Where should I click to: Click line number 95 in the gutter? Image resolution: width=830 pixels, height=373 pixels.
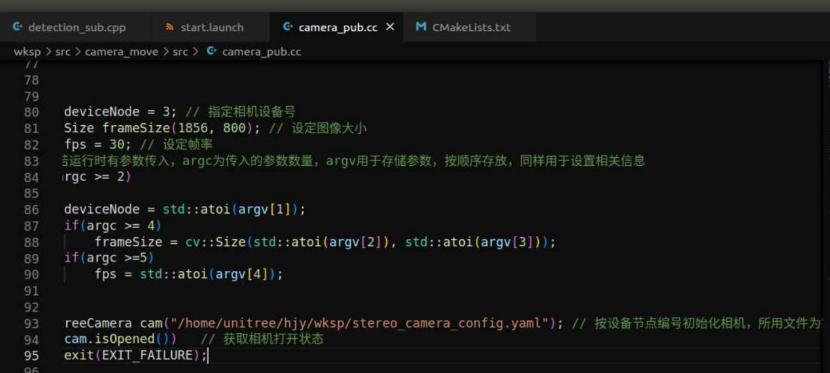pos(31,356)
